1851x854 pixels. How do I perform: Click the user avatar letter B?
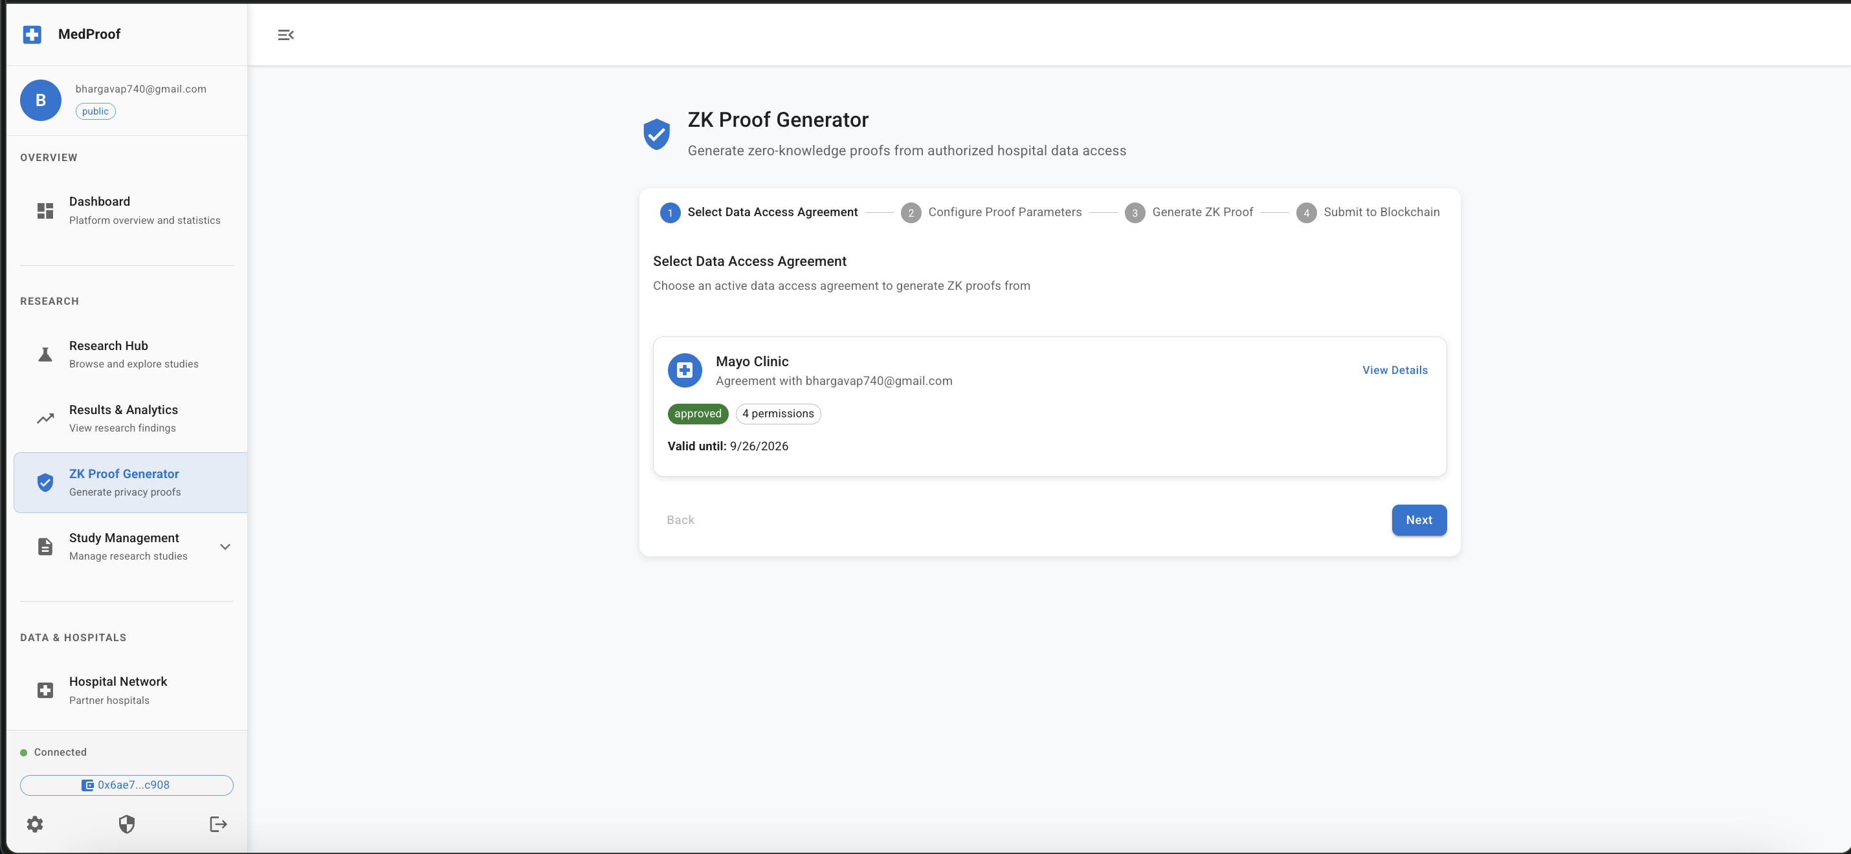coord(40,100)
